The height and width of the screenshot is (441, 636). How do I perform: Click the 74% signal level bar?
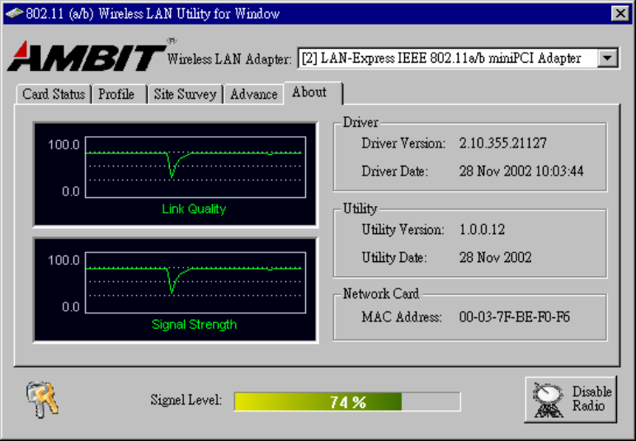347,401
